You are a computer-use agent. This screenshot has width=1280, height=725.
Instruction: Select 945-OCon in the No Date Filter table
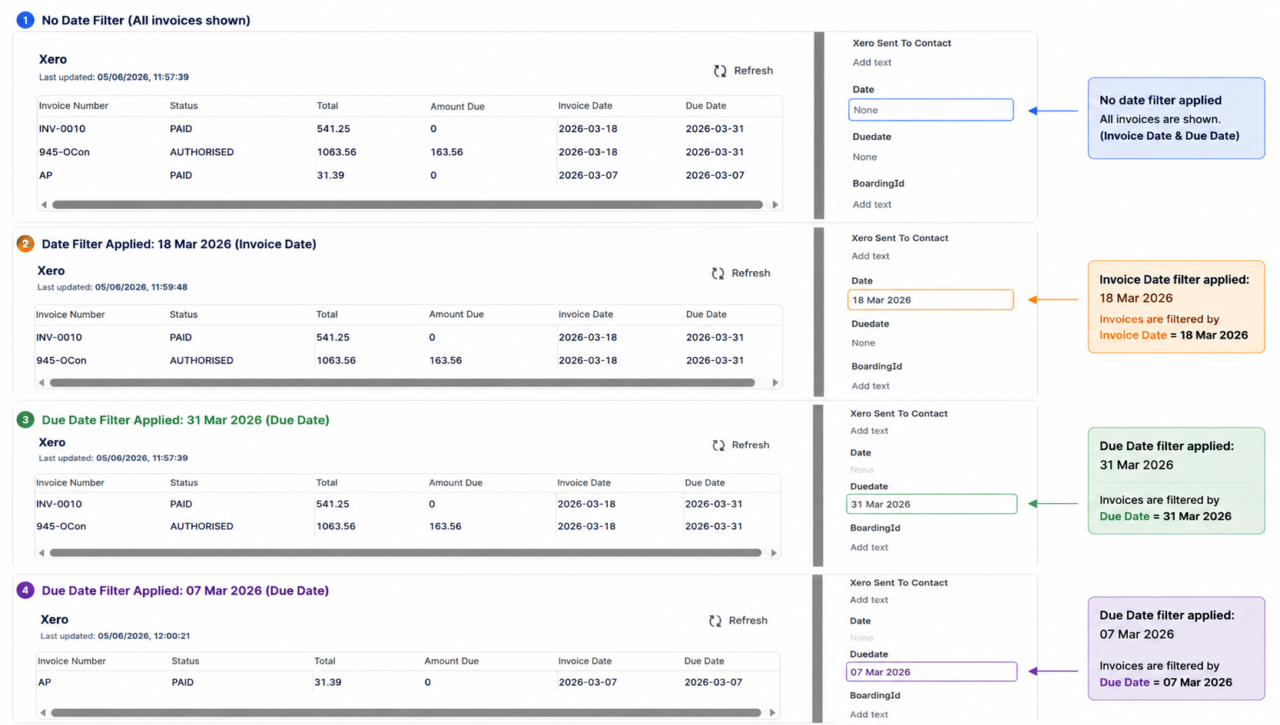coord(65,152)
